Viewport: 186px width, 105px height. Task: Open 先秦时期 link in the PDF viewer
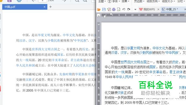tap(66, 74)
